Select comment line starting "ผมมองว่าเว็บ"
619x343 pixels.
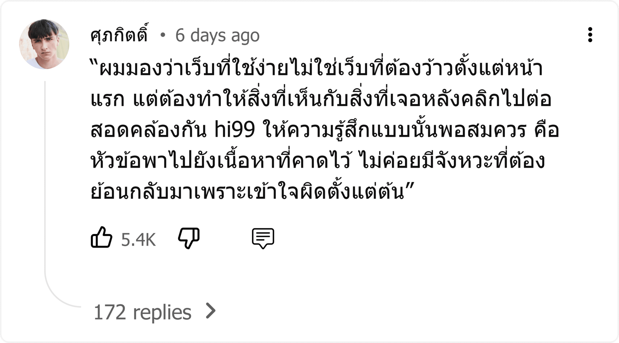316,68
